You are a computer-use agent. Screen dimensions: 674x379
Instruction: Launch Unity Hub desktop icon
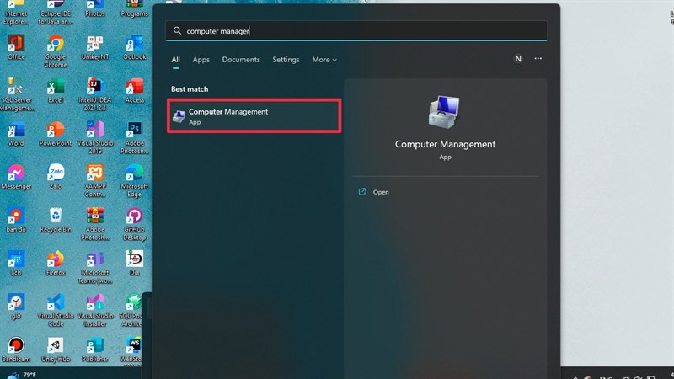56,347
